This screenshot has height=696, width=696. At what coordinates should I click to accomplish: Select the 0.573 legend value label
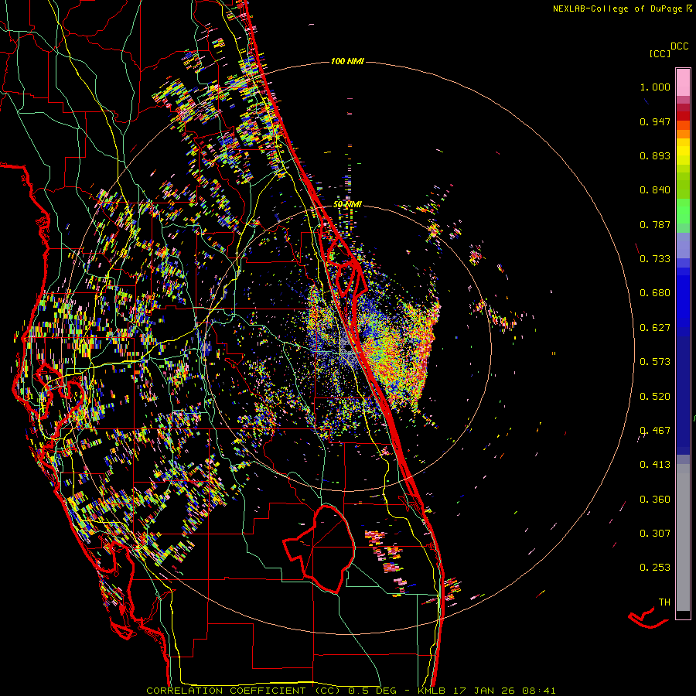[654, 362]
